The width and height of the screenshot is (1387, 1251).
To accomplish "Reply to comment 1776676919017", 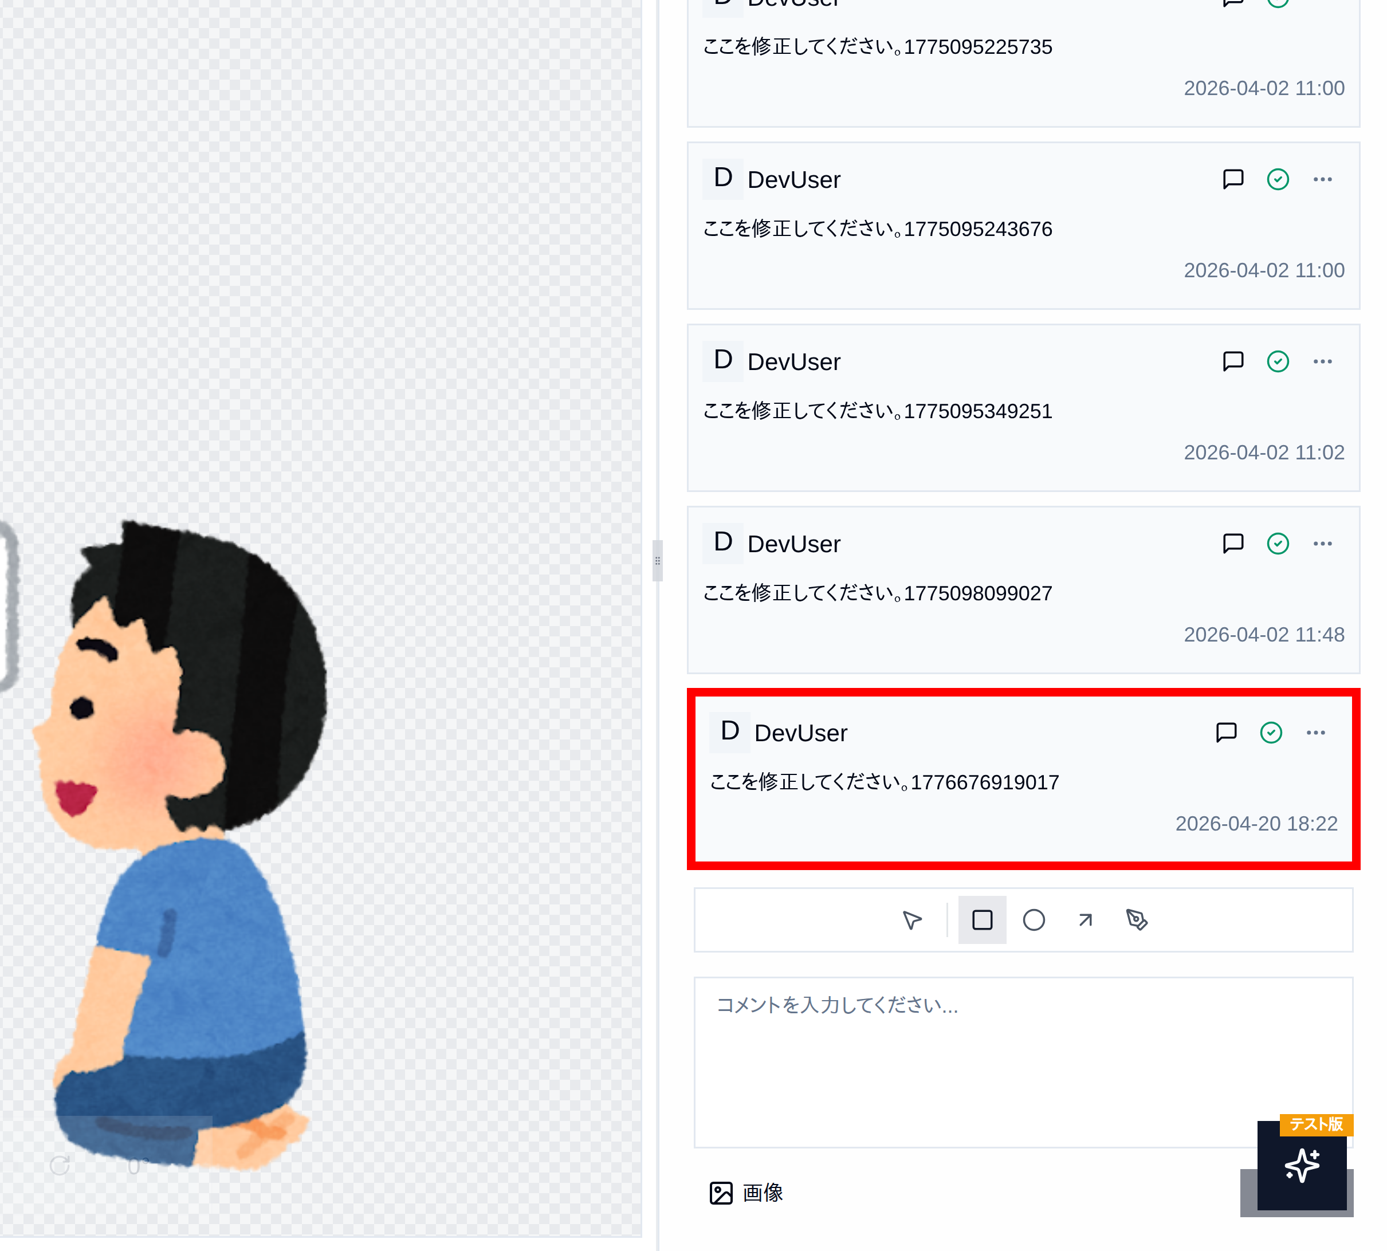I will 1226,733.
